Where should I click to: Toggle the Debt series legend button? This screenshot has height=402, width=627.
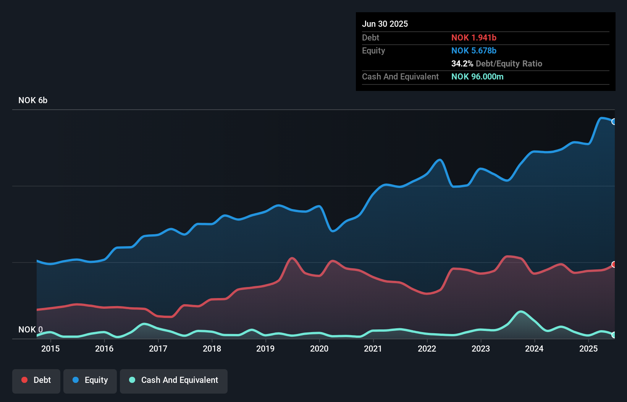36,381
